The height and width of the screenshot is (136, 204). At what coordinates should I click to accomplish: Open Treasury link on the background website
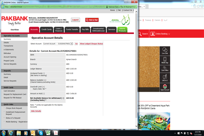148,20
